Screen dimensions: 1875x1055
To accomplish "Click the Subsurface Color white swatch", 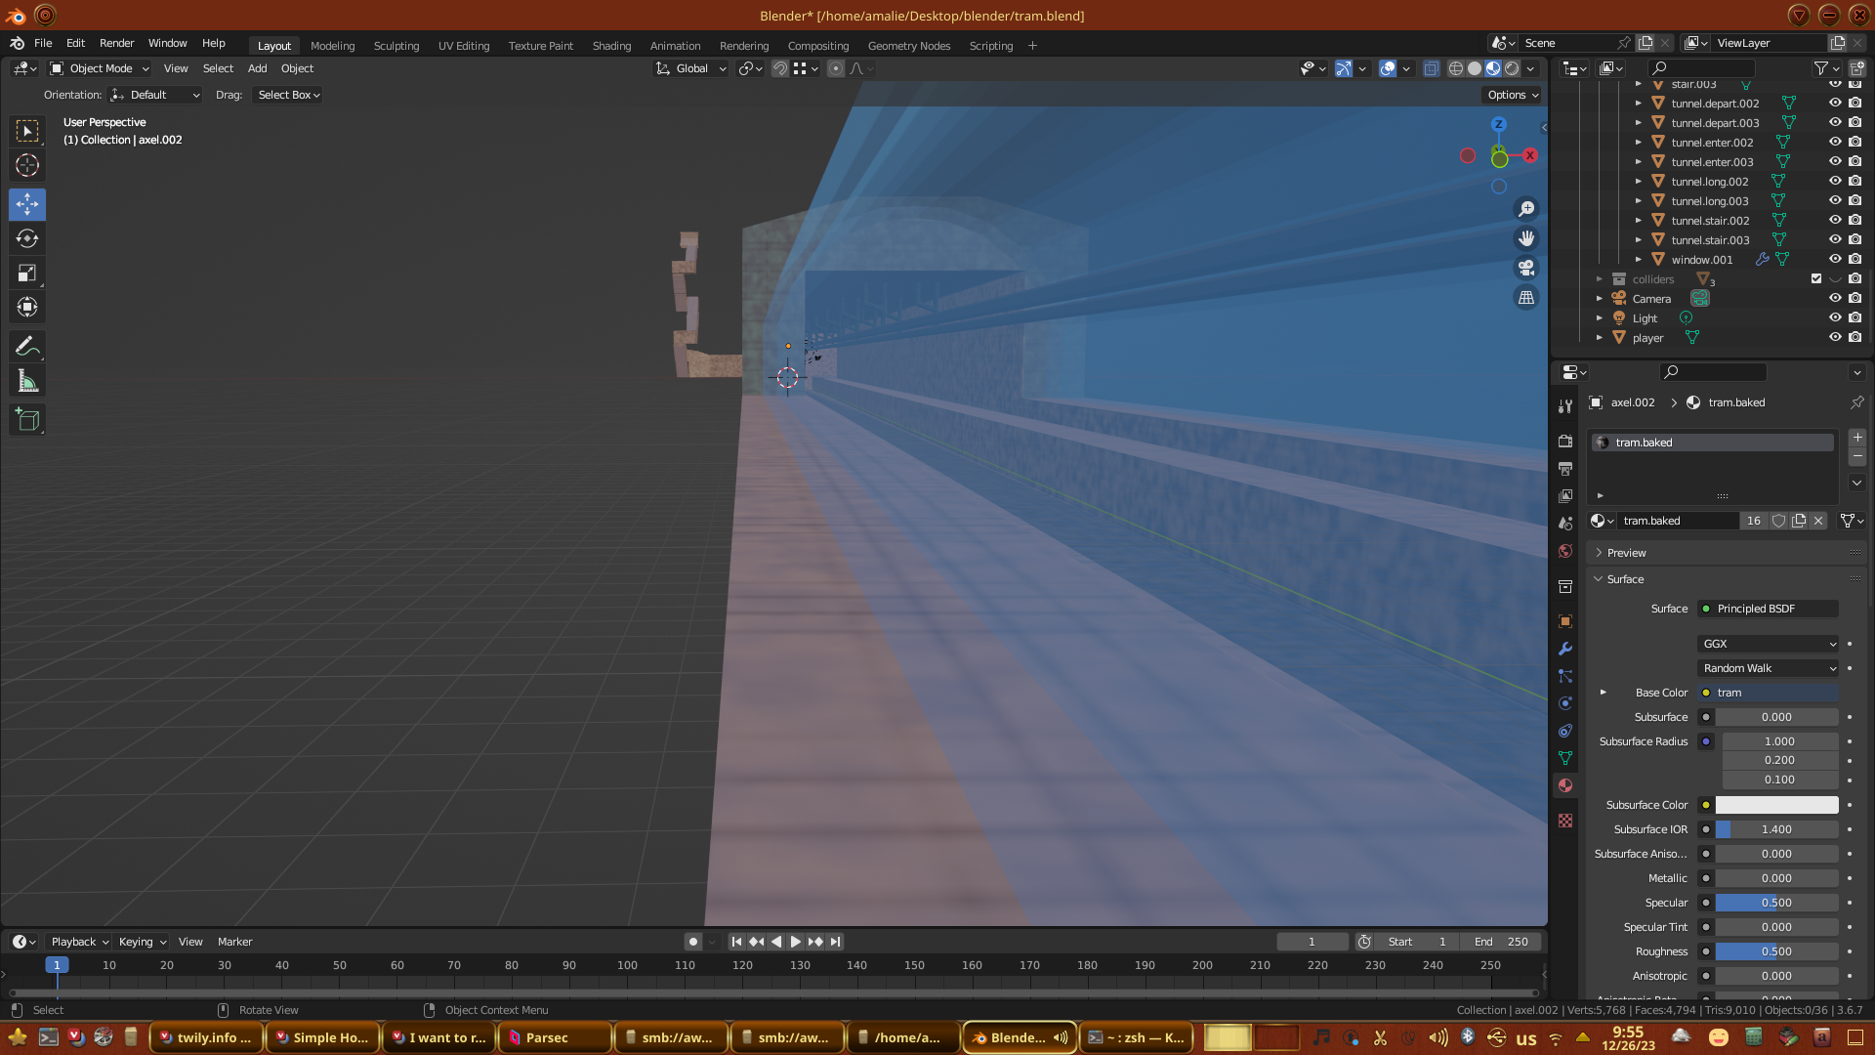I will click(1776, 805).
